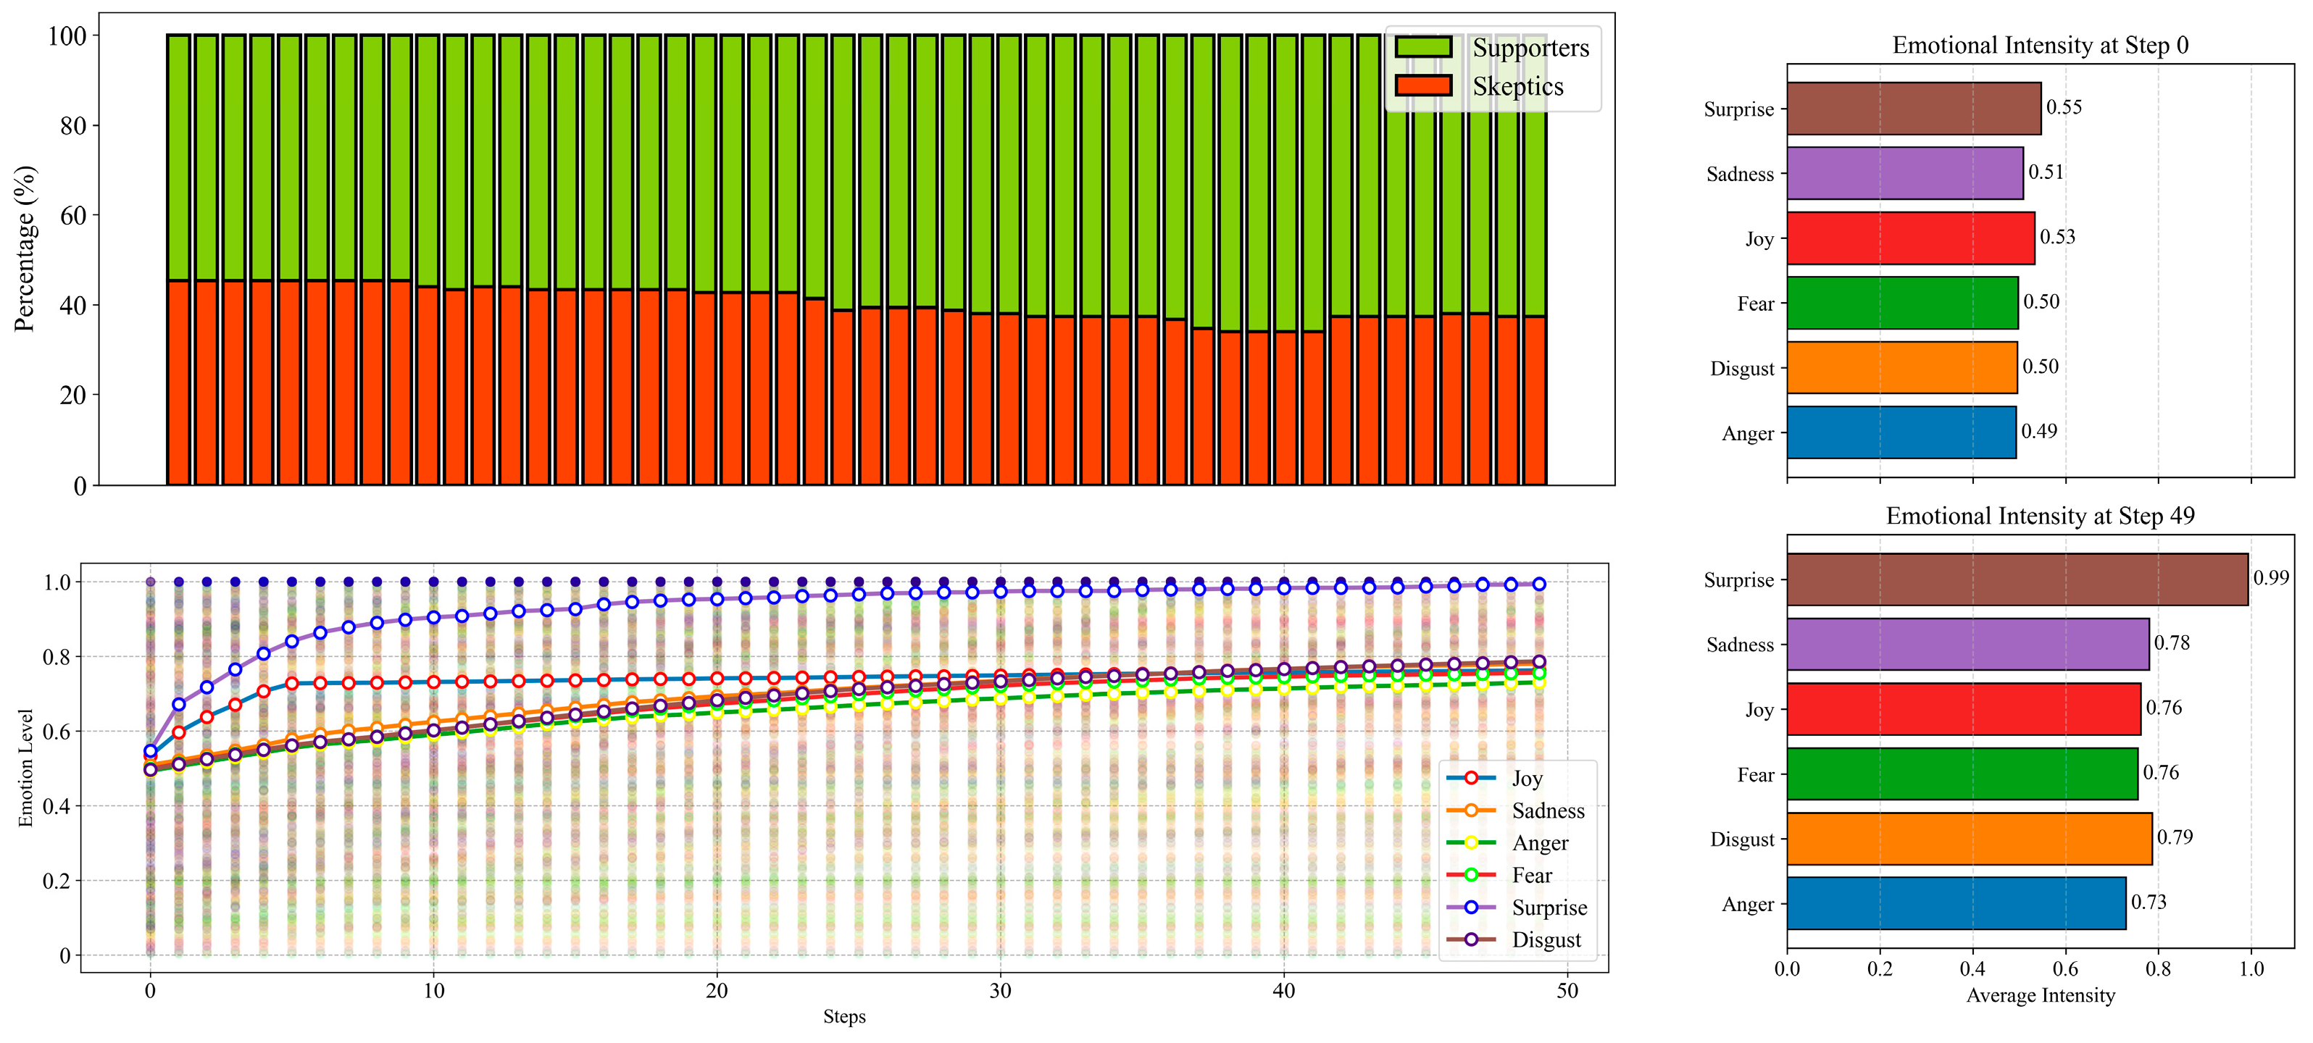Click the Surprise line marker at step 49
Screen dimensions: 2313x1043
coord(1539,585)
